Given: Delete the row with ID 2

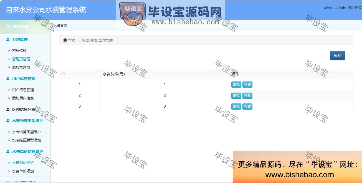Looking at the screenshot, I should click(236, 96).
